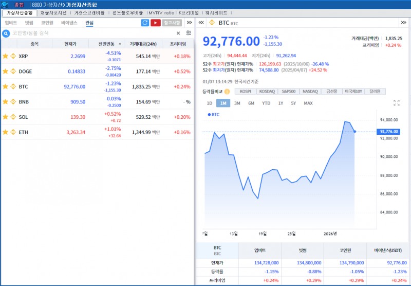Viewport: 411px width, 286px height.
Task: Open the 거래소고래비율 tab
Action: click(x=89, y=13)
